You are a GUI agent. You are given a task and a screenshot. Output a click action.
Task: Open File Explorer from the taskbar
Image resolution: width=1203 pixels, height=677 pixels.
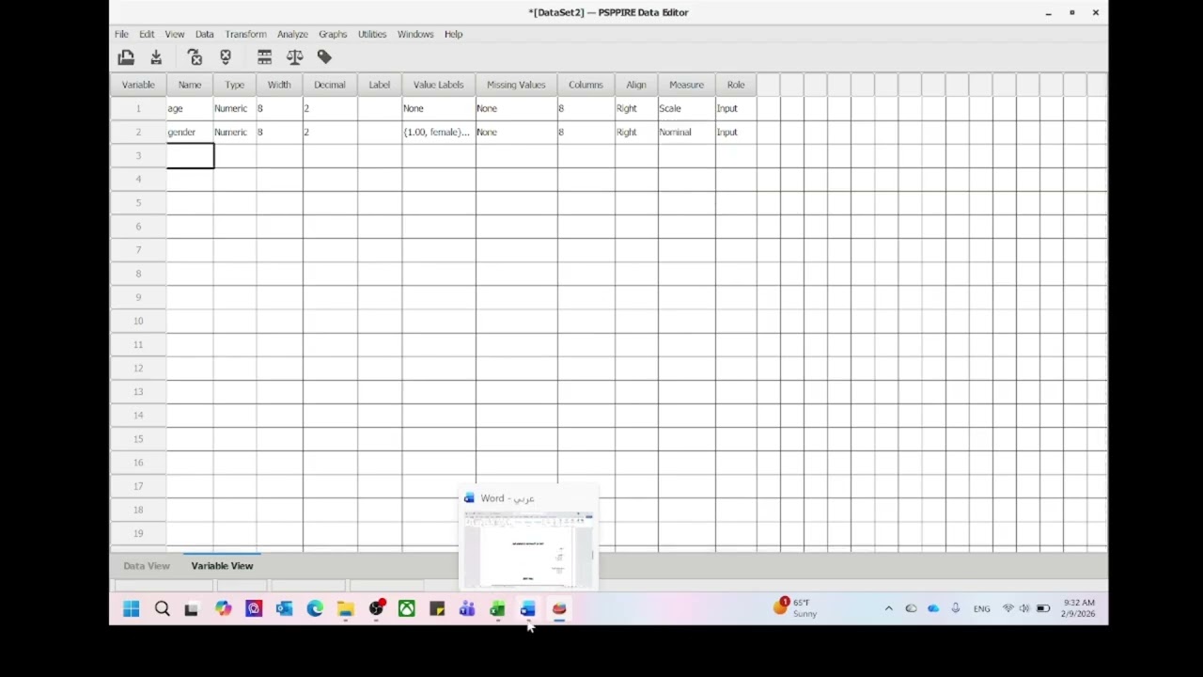point(345,609)
